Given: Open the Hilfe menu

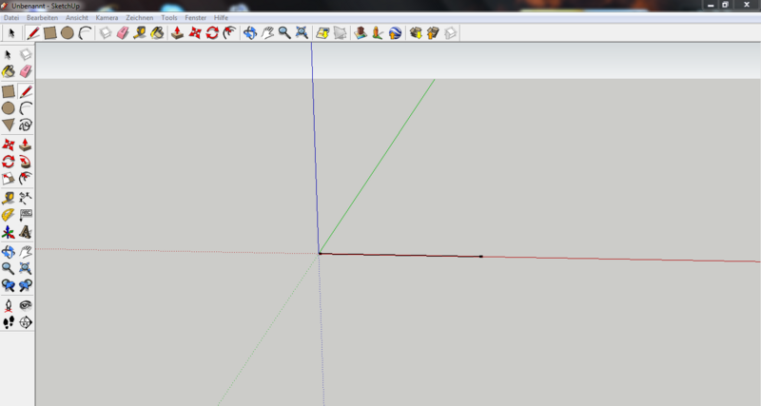Looking at the screenshot, I should (222, 18).
